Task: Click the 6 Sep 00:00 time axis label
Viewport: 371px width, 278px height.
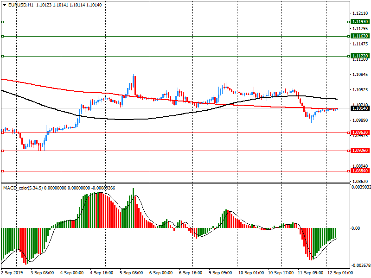Action: 161,273
